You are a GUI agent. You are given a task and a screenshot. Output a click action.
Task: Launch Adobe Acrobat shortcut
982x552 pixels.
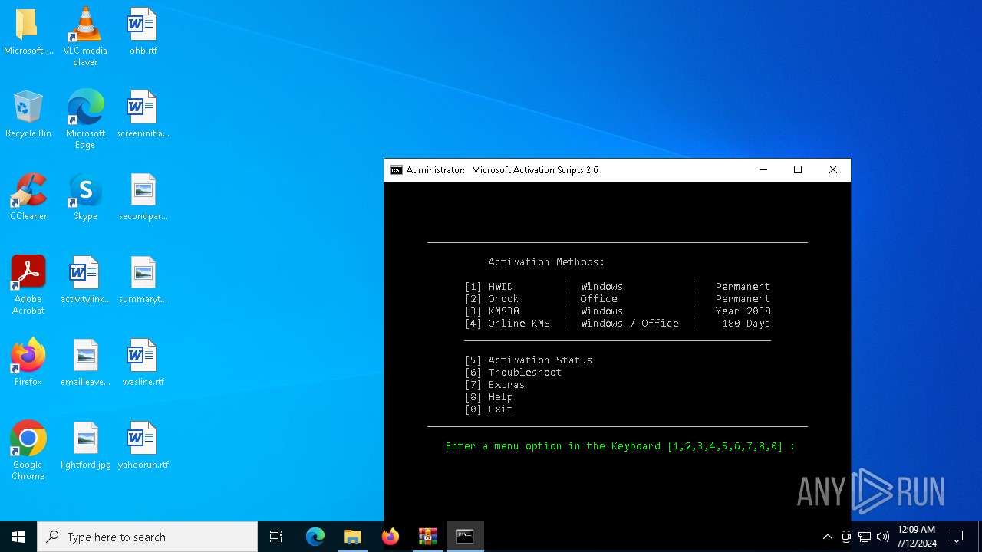[x=28, y=284]
